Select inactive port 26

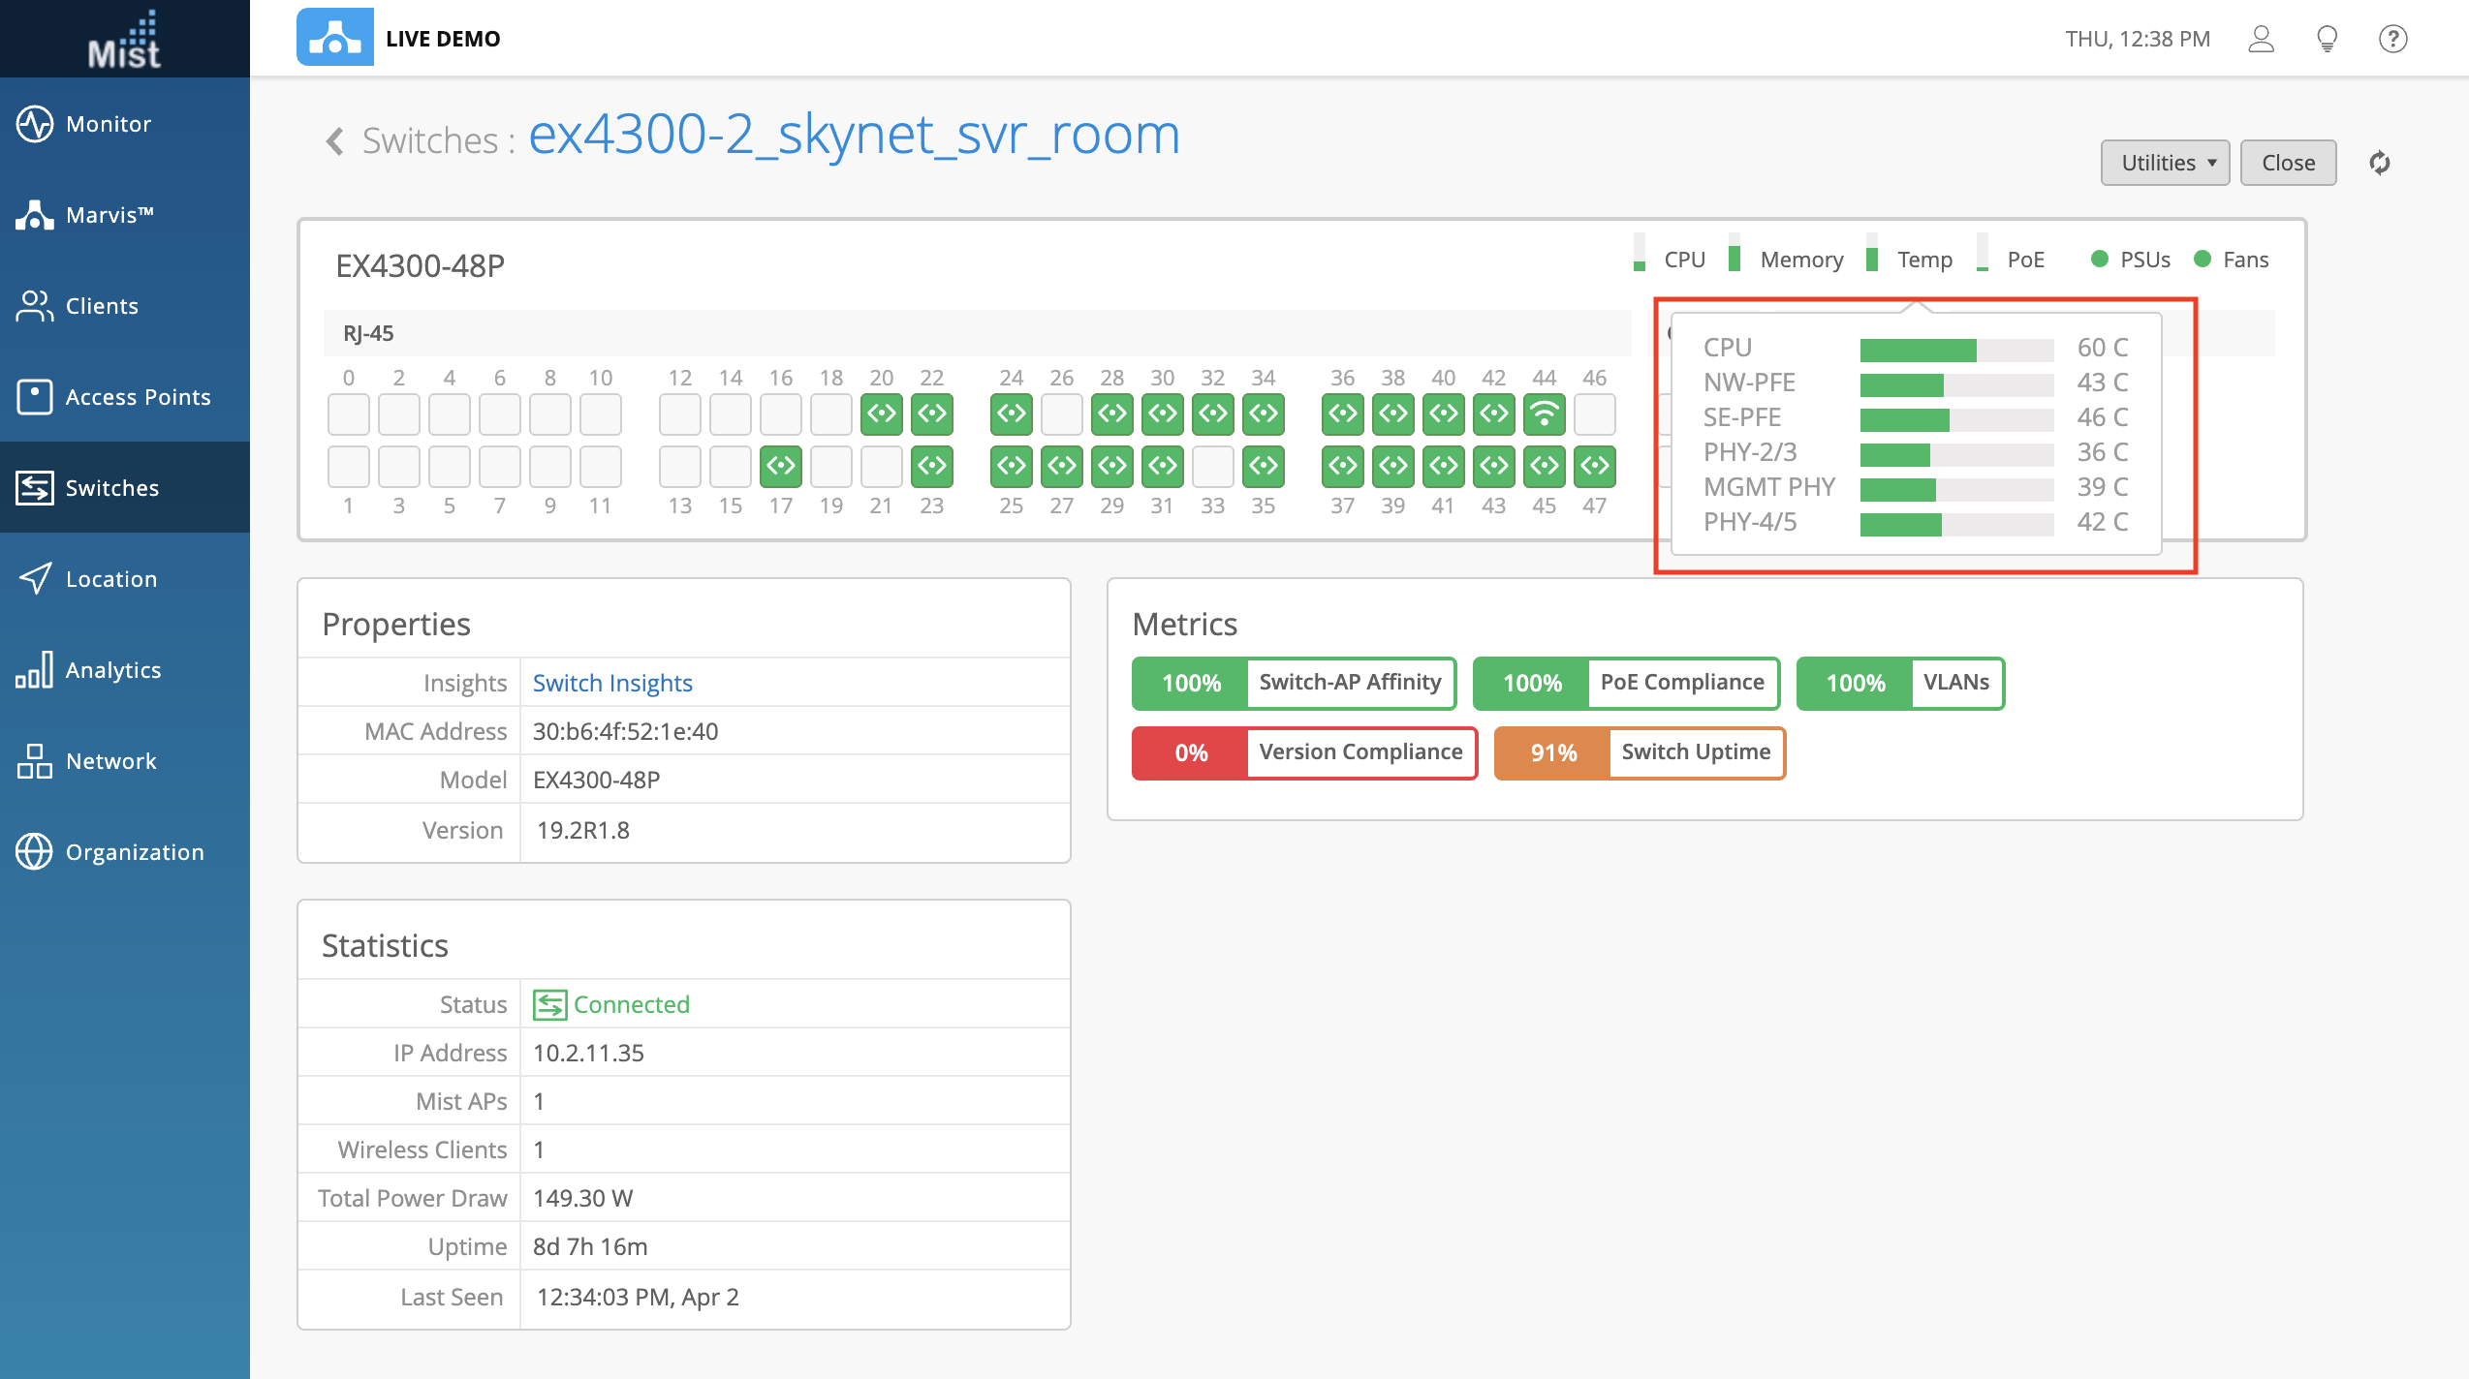point(1061,414)
